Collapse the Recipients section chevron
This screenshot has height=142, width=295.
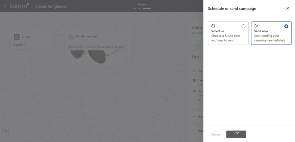pos(194,71)
